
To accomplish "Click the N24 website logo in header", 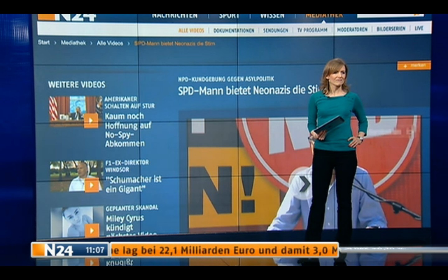I will pyautogui.click(x=67, y=17).
